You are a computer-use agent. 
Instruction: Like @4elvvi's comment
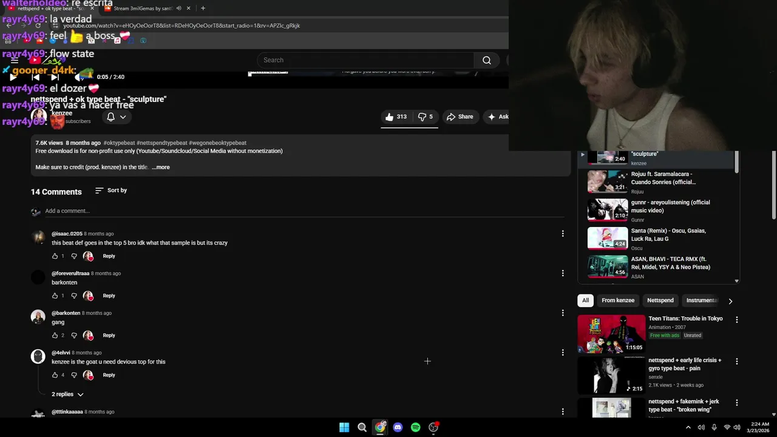(55, 375)
